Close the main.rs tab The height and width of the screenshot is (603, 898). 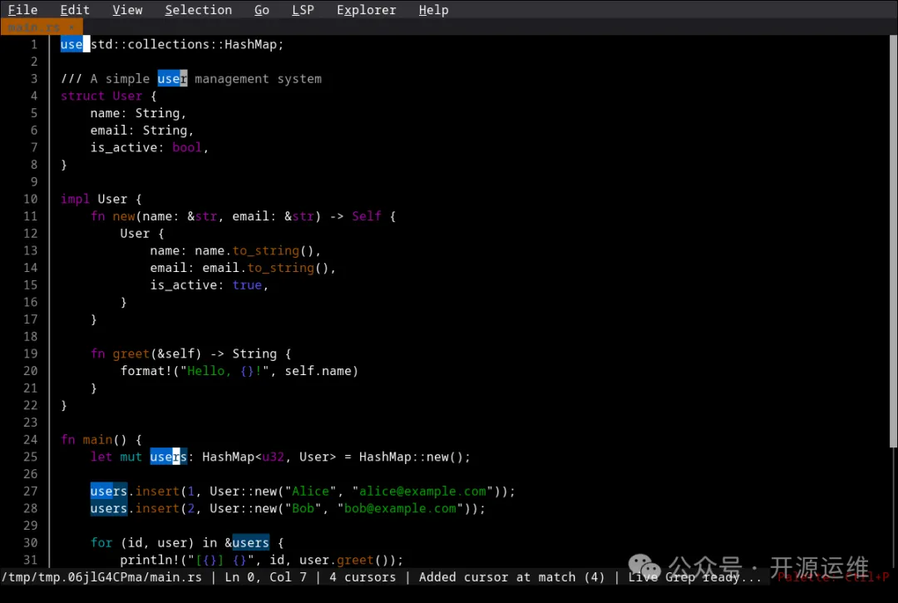coord(72,27)
